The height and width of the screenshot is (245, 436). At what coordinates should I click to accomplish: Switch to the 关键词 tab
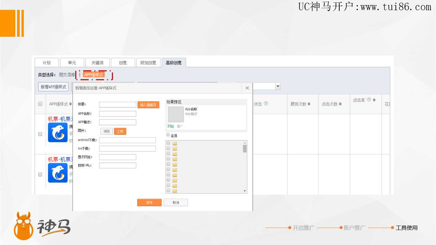point(97,63)
